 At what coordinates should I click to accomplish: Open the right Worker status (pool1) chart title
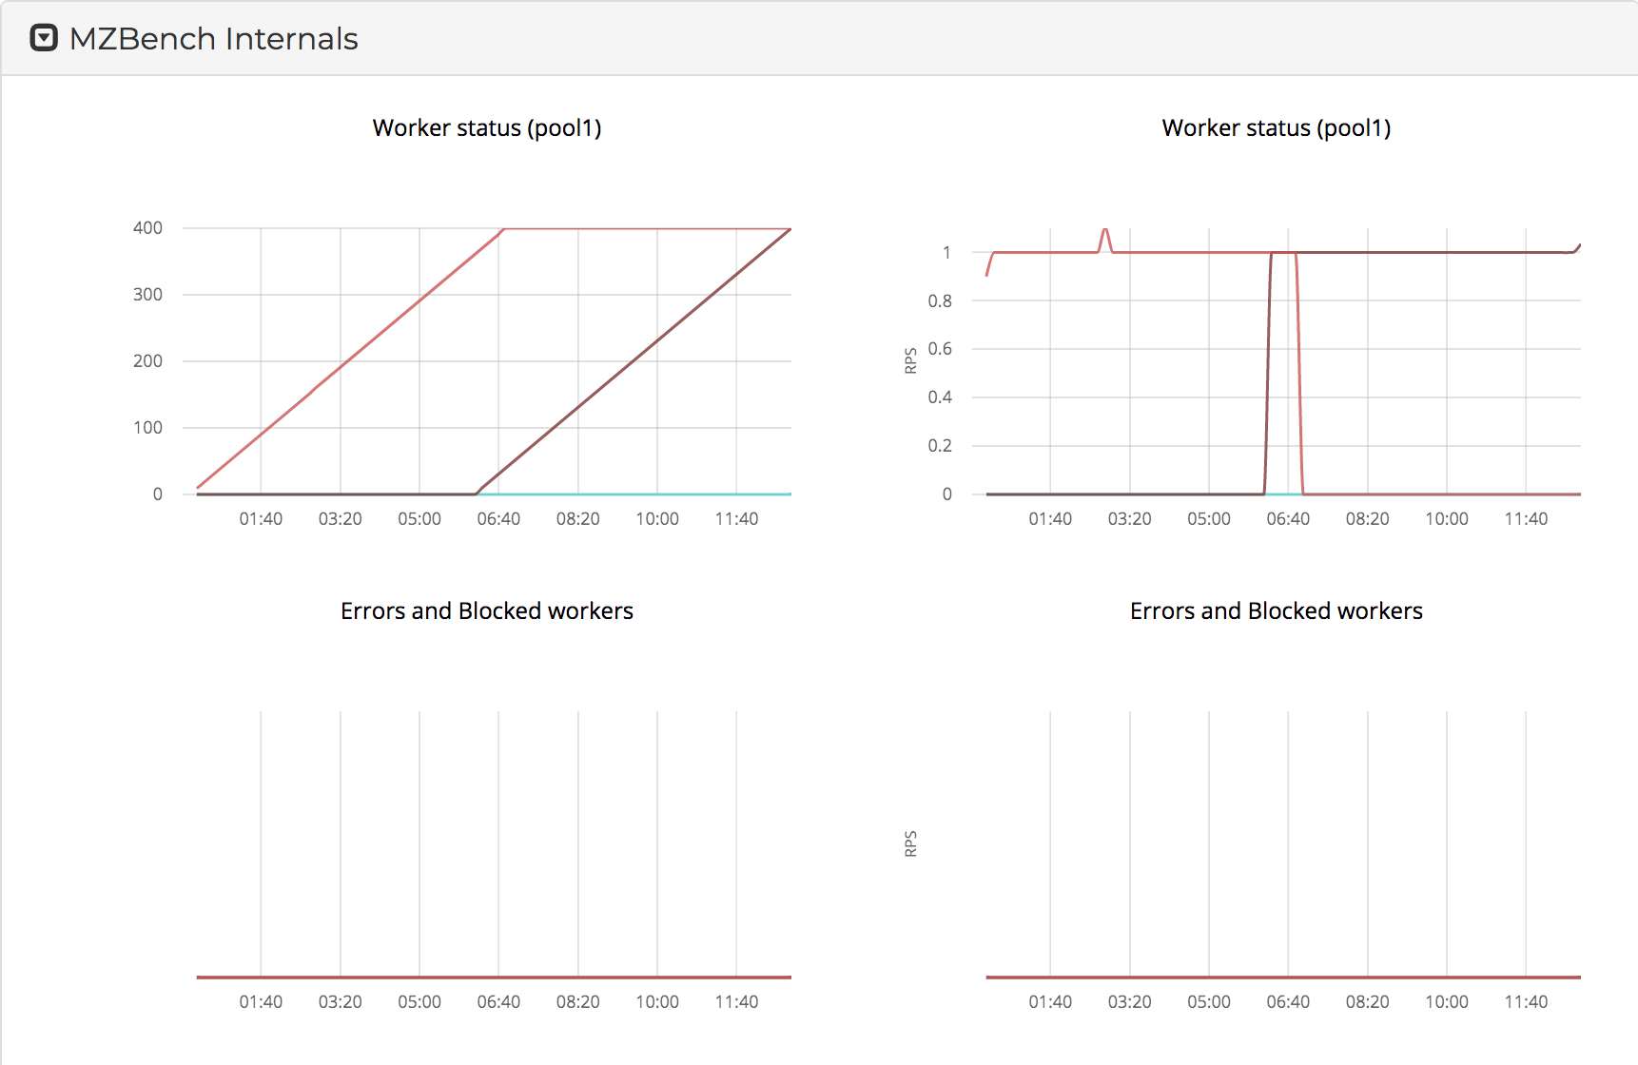[1277, 128]
